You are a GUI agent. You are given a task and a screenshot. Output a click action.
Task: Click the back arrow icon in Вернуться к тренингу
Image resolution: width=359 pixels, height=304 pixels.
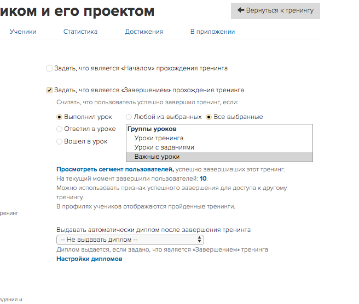coord(241,10)
